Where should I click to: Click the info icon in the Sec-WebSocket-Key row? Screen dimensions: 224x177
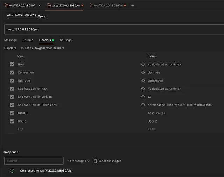pyautogui.click(x=143, y=89)
